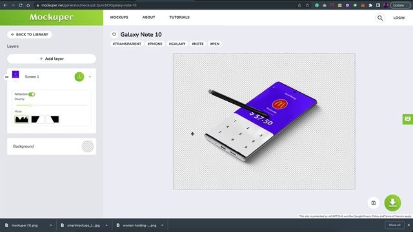Click the browser Update button
Image resolution: width=413 pixels, height=232 pixels.
coord(400,5)
